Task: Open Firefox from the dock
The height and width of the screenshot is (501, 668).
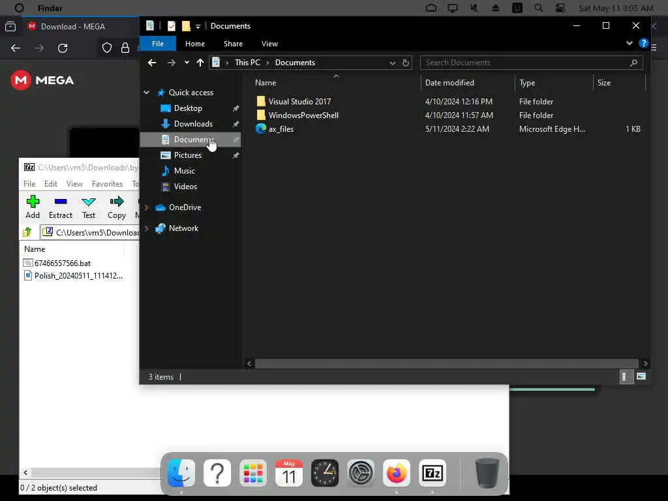Action: tap(396, 473)
